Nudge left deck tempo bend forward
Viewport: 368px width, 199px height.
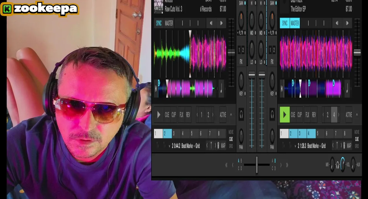pyautogui.click(x=221, y=23)
